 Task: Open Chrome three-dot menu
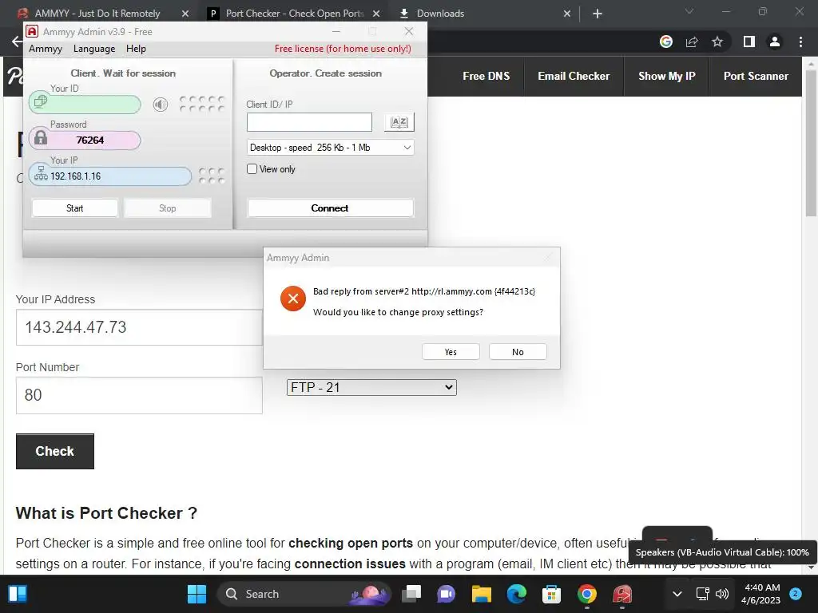pyautogui.click(x=800, y=42)
